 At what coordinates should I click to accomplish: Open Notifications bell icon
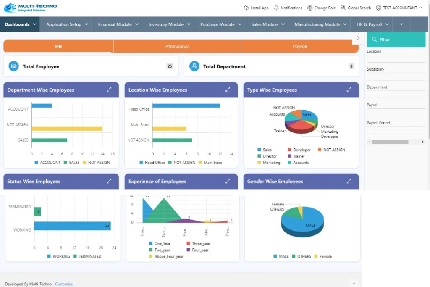276,8
